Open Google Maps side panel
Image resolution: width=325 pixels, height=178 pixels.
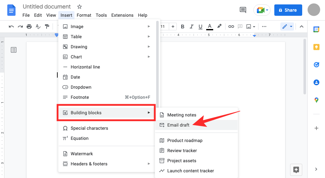[x=316, y=100]
